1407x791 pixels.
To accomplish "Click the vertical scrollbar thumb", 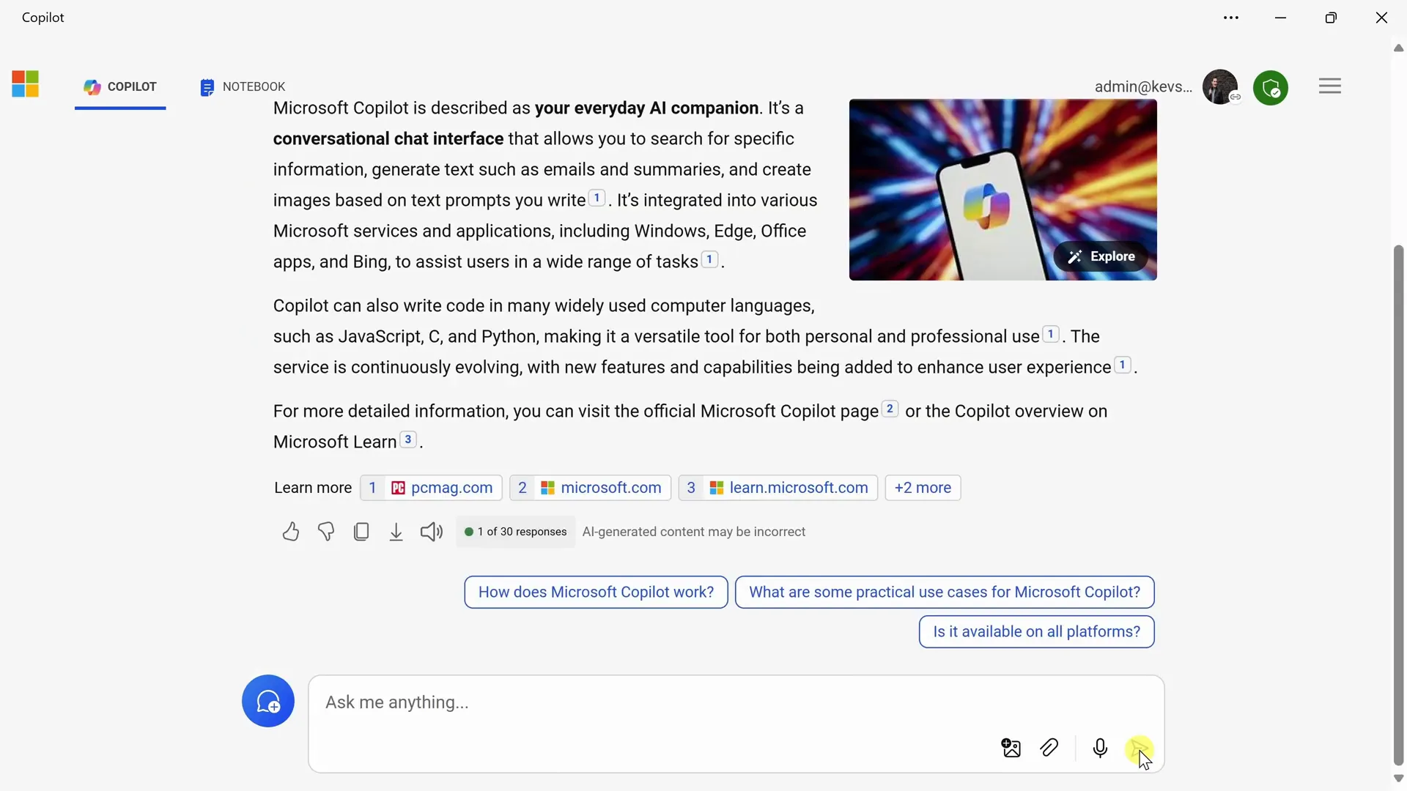I will (x=1398, y=505).
